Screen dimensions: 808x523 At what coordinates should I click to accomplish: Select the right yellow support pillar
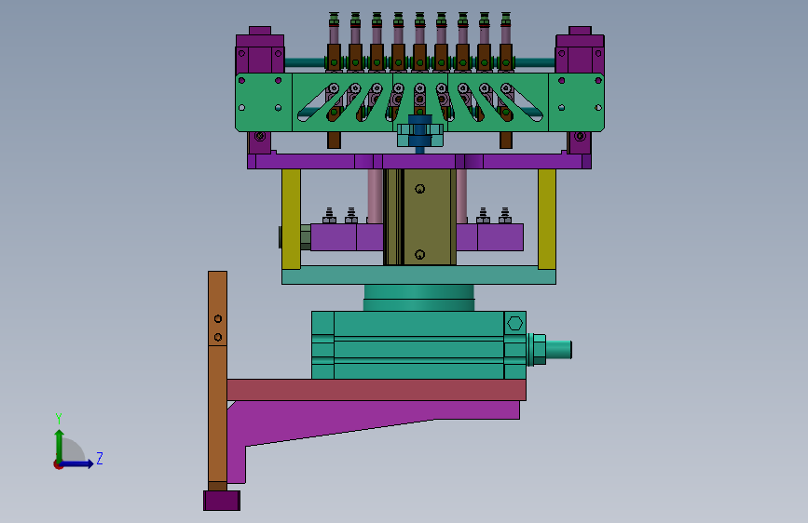coord(547,219)
